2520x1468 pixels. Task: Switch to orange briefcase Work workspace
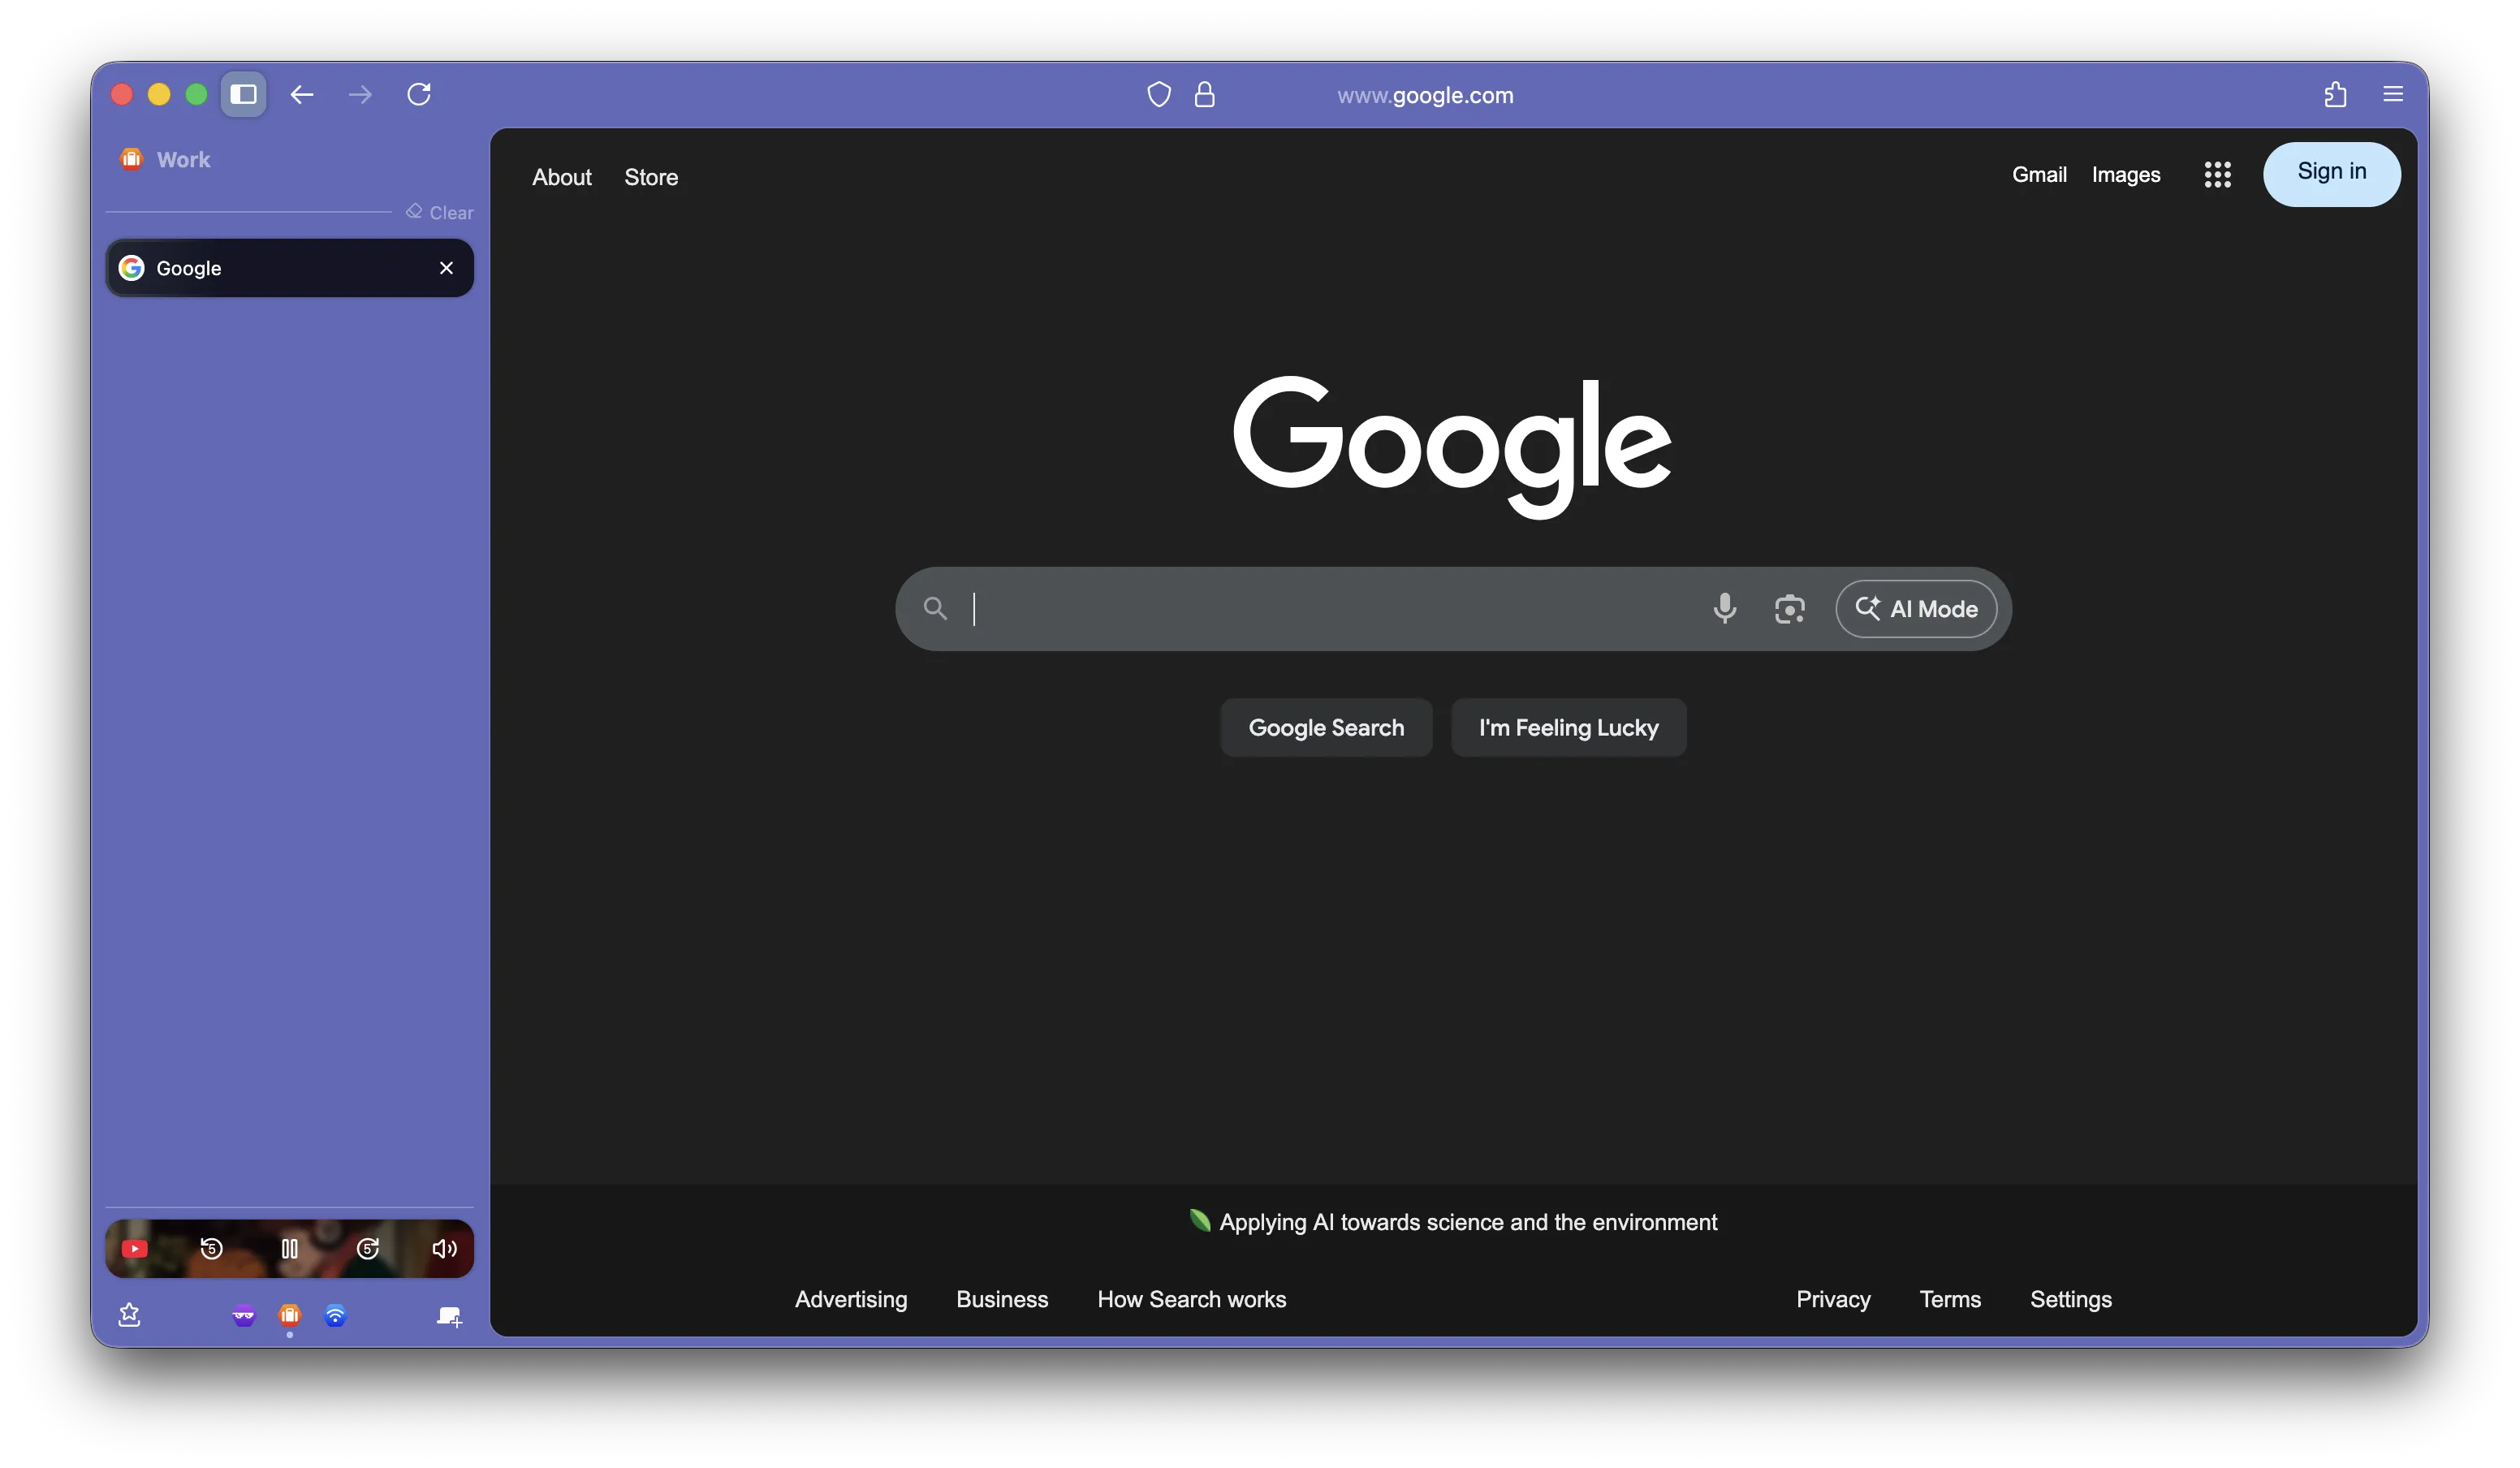pos(289,1315)
